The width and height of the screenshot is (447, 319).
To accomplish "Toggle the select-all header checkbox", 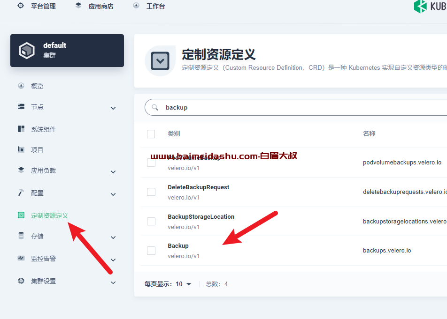I will pyautogui.click(x=151, y=134).
